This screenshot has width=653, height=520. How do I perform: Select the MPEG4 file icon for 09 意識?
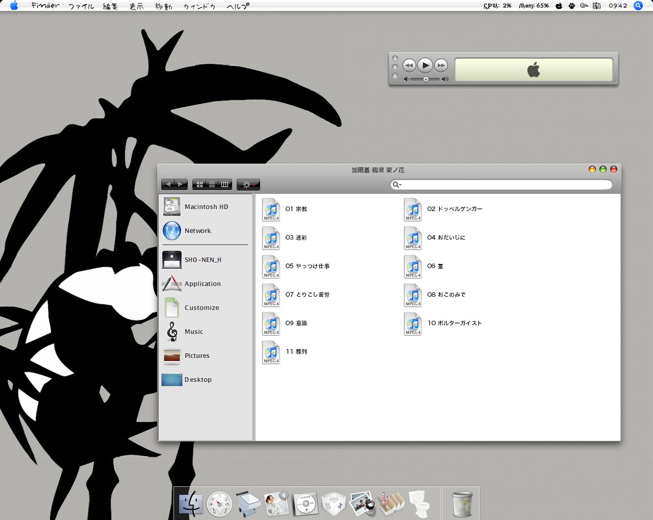point(271,324)
